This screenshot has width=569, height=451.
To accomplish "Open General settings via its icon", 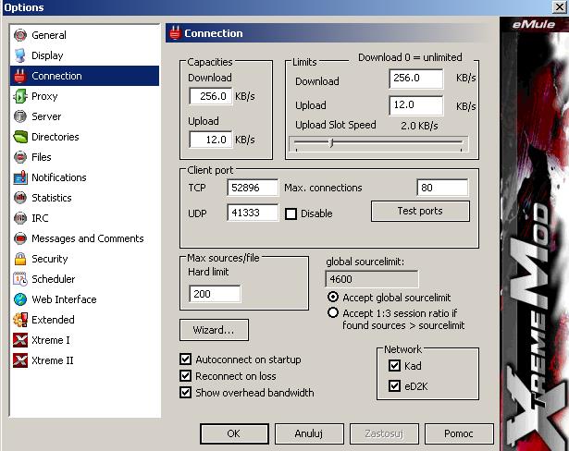I will pos(20,35).
